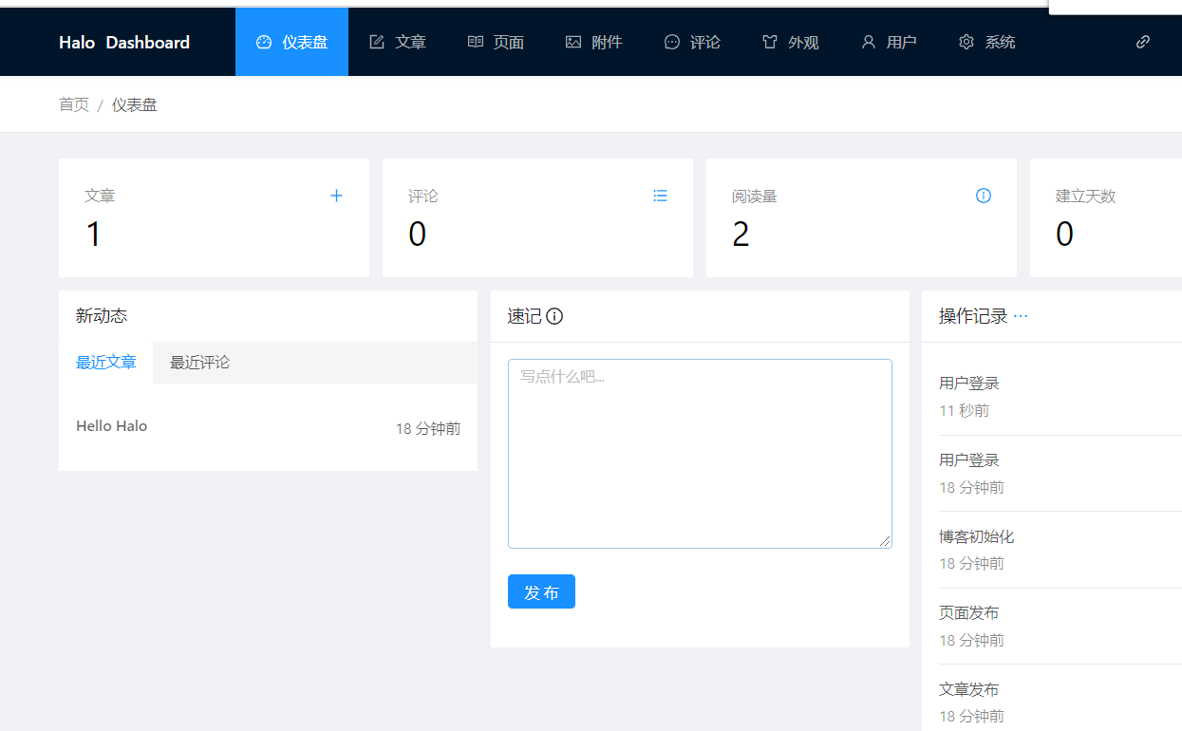
Task: Click the 阅读量 card label
Action: [755, 197]
